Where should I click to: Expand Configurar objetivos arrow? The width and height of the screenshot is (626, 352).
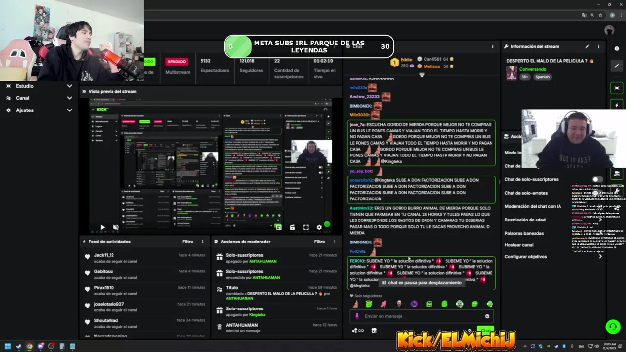pyautogui.click(x=600, y=256)
